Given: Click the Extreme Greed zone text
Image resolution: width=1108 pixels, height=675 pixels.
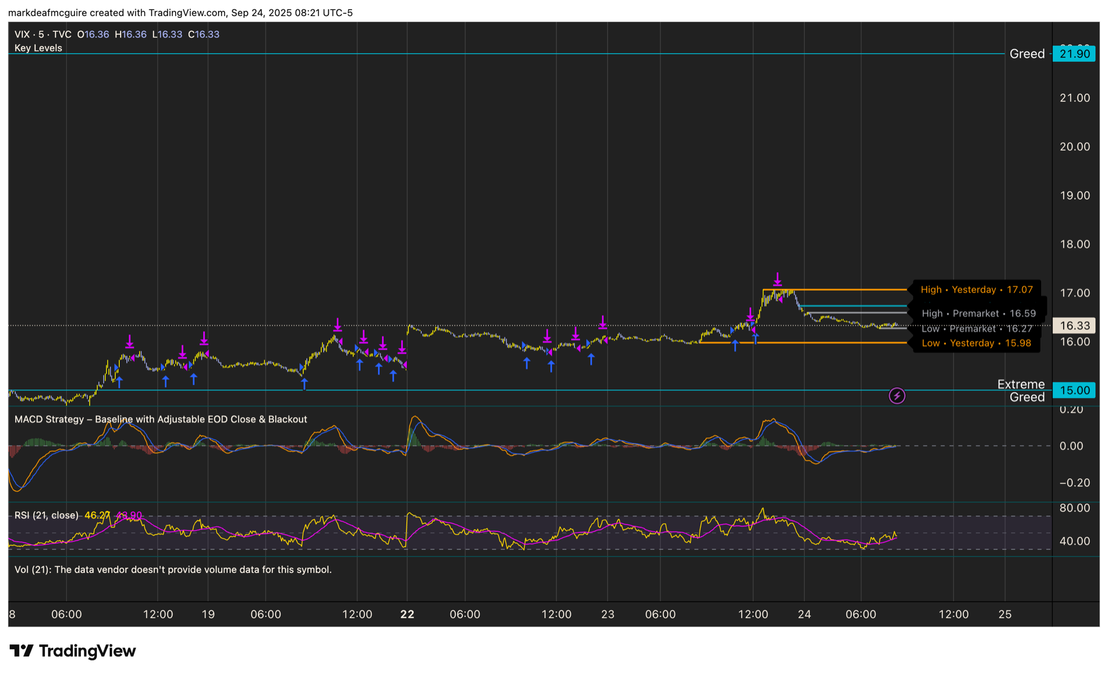Looking at the screenshot, I should (x=1021, y=390).
